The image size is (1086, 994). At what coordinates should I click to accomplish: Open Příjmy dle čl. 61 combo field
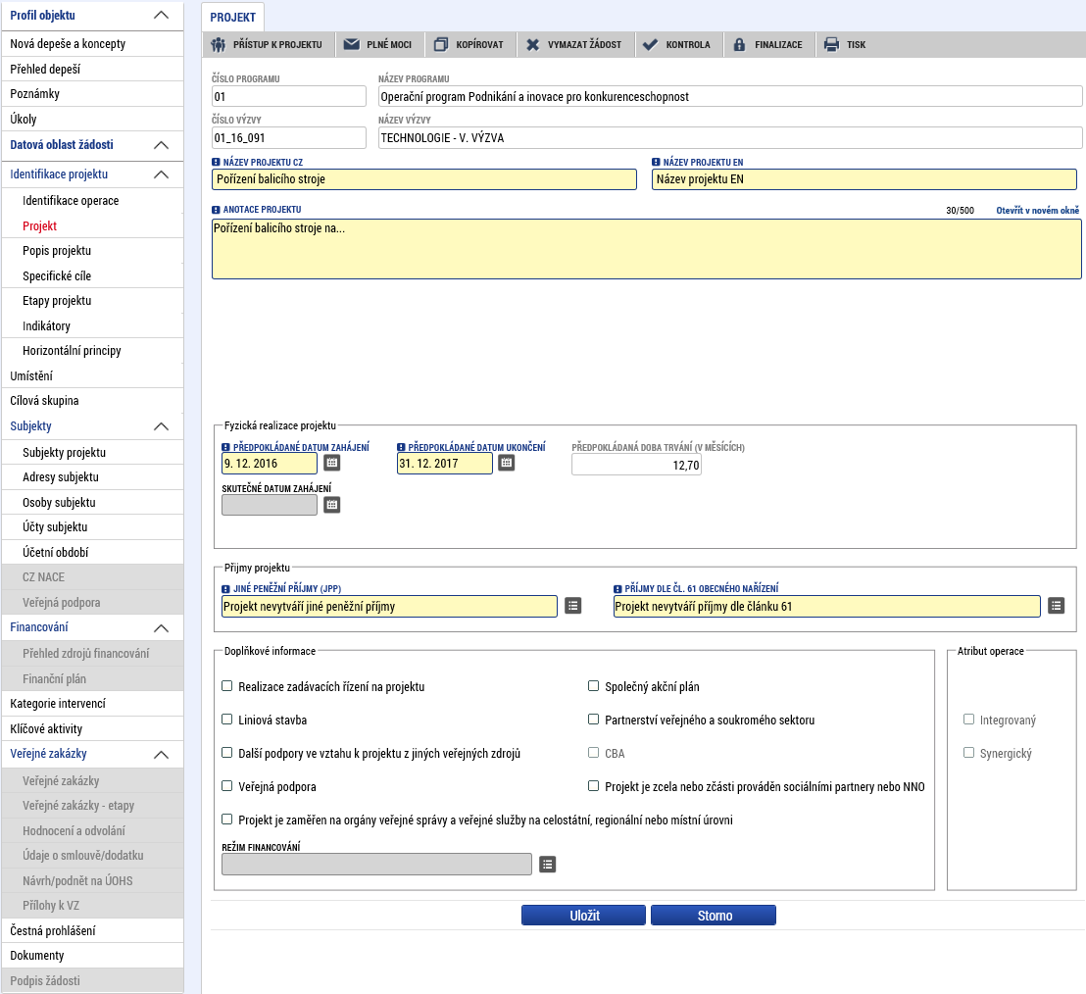click(826, 606)
